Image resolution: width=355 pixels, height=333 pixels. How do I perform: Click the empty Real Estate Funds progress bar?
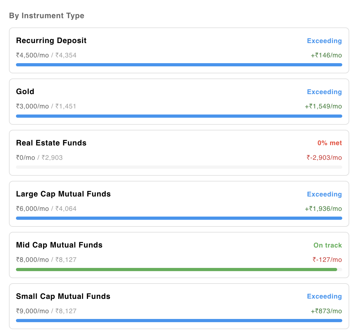179,167
